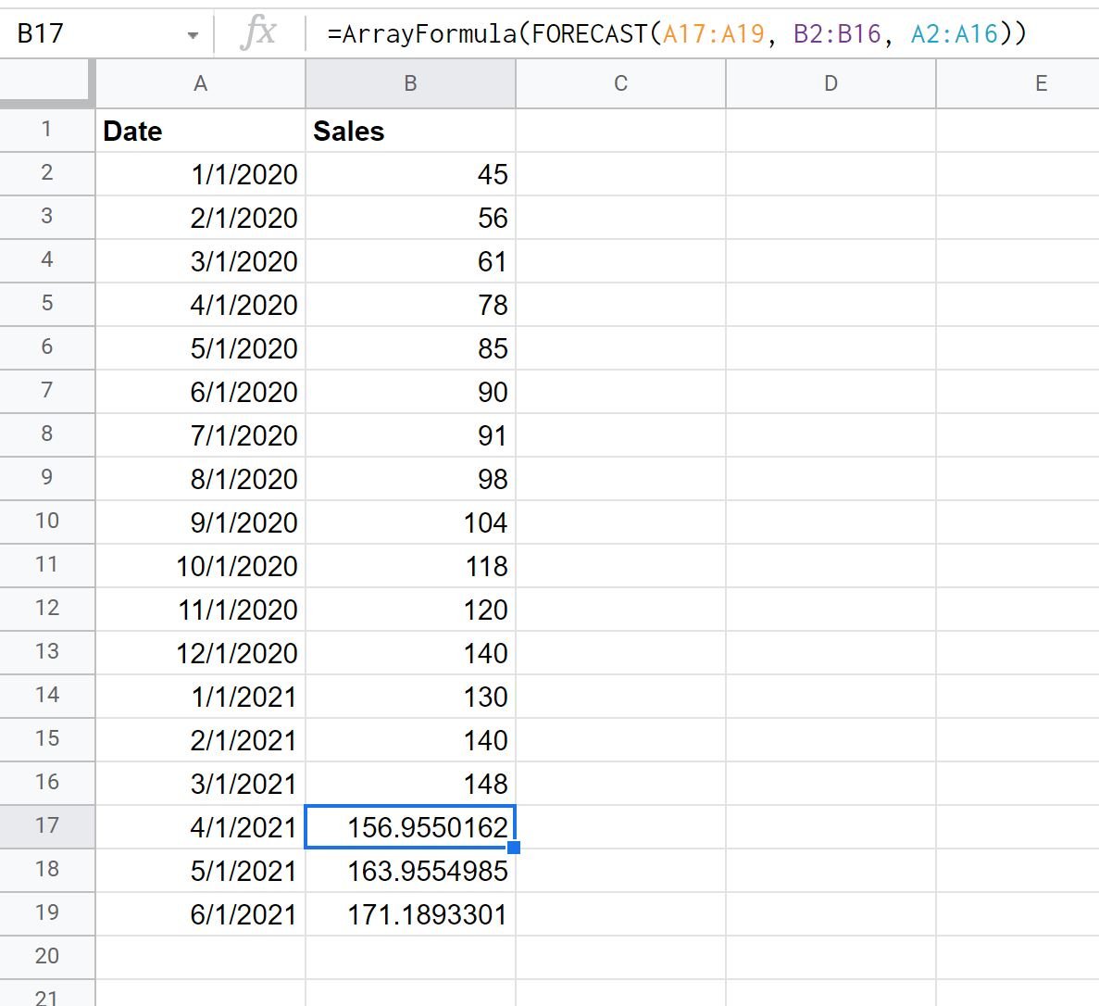This screenshot has width=1099, height=1006.
Task: Click cell with date 3/1/2020
Action: pos(201,261)
